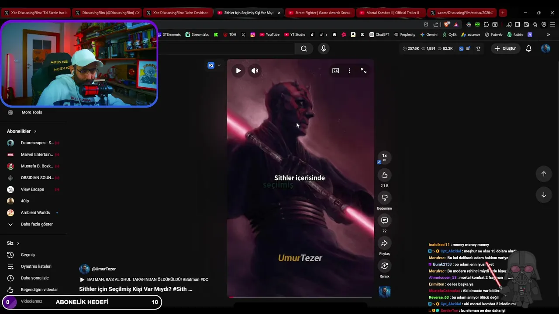
Task: Open the Short's three-dot options menu
Action: click(x=349, y=71)
